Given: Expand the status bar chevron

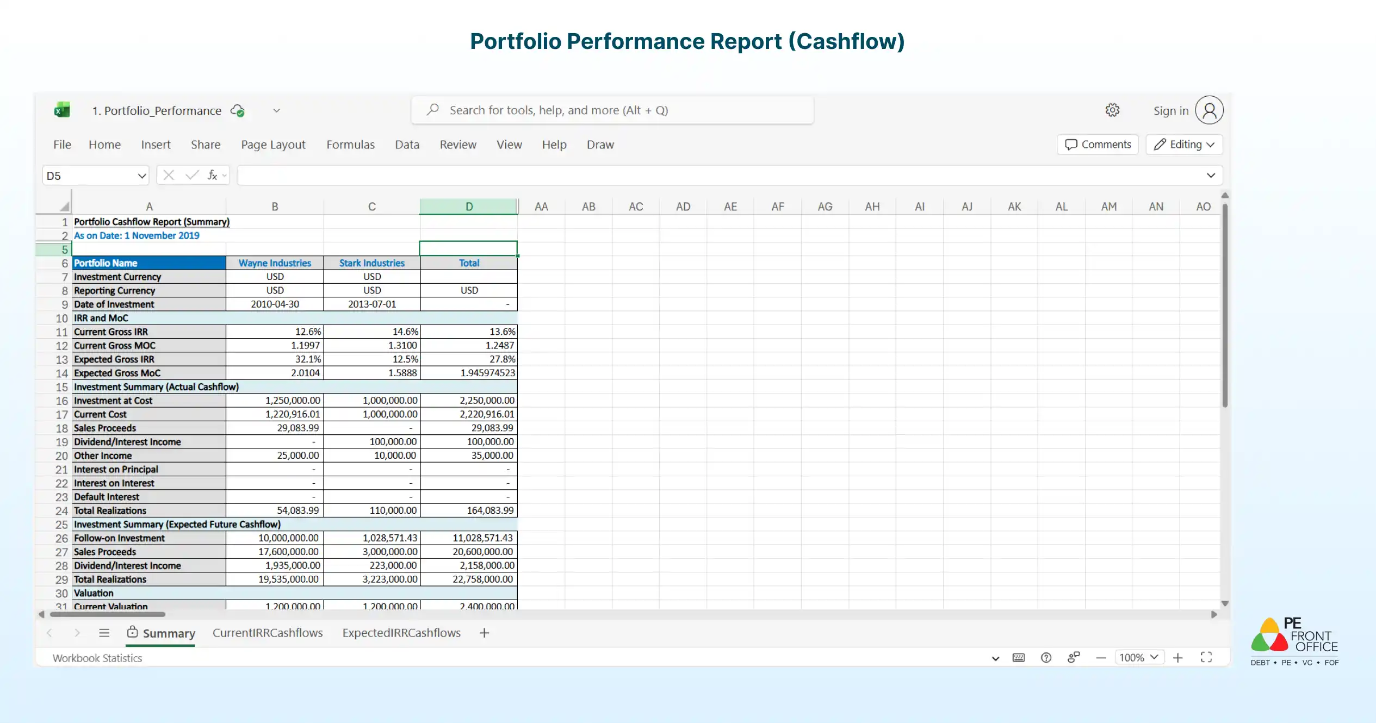Looking at the screenshot, I should (995, 658).
